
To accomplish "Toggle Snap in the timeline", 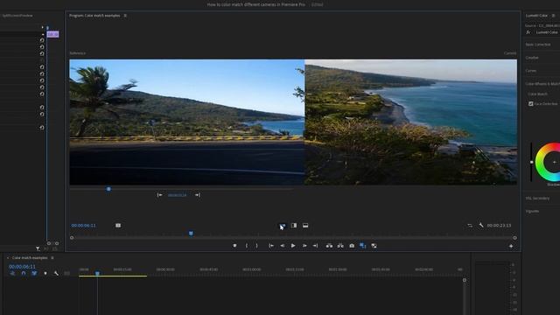I will (x=24, y=274).
